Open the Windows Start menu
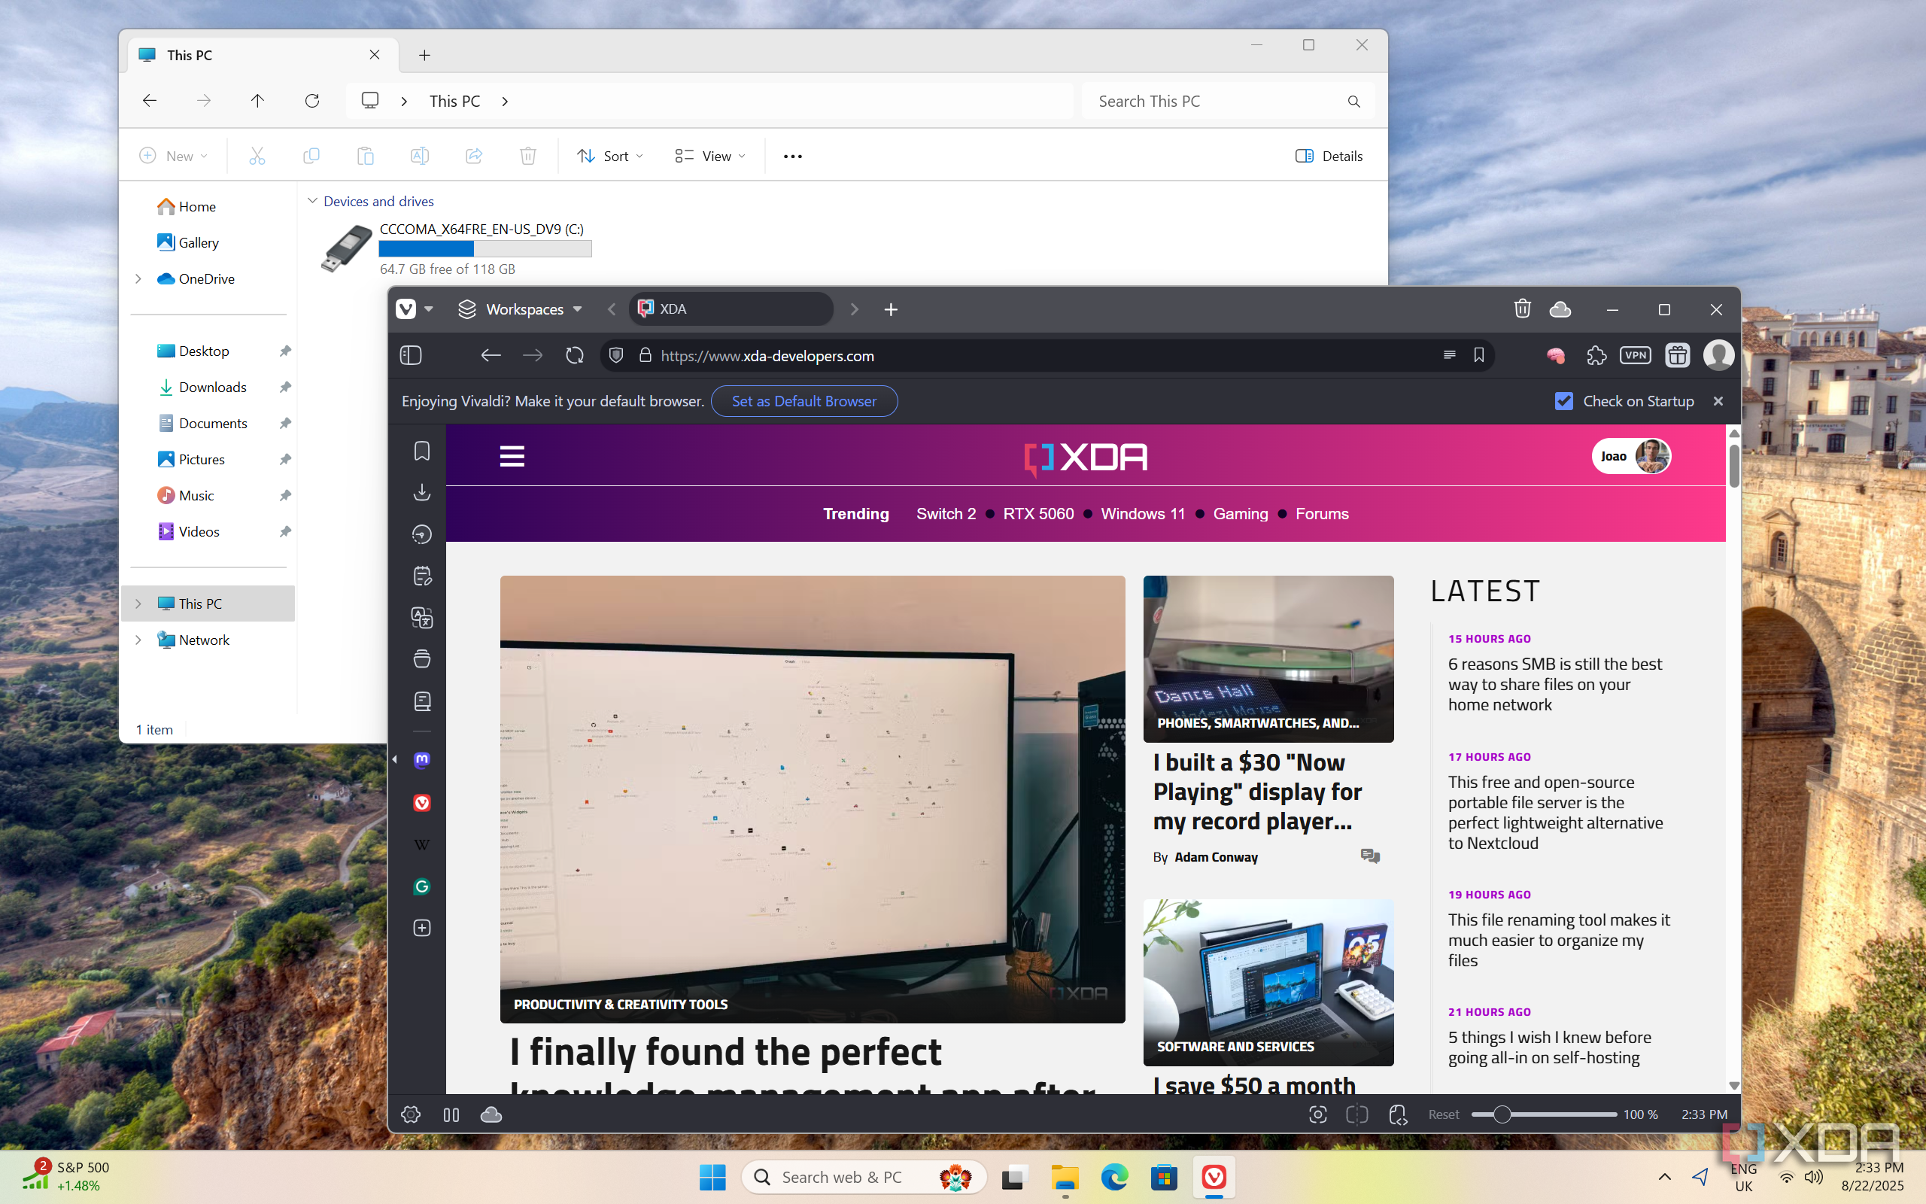This screenshot has width=1926, height=1204. 712,1176
